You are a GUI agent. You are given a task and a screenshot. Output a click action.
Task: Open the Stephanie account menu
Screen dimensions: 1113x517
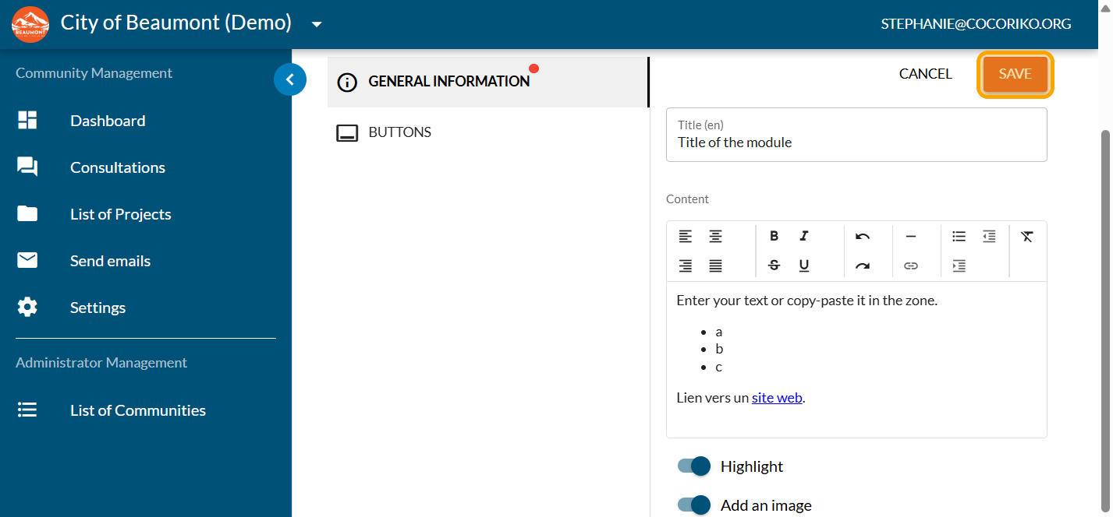tap(976, 24)
